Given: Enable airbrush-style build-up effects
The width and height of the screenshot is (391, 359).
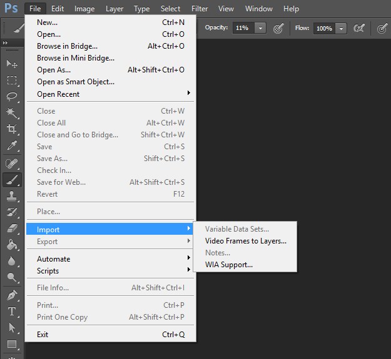Looking at the screenshot, I should pos(359,28).
